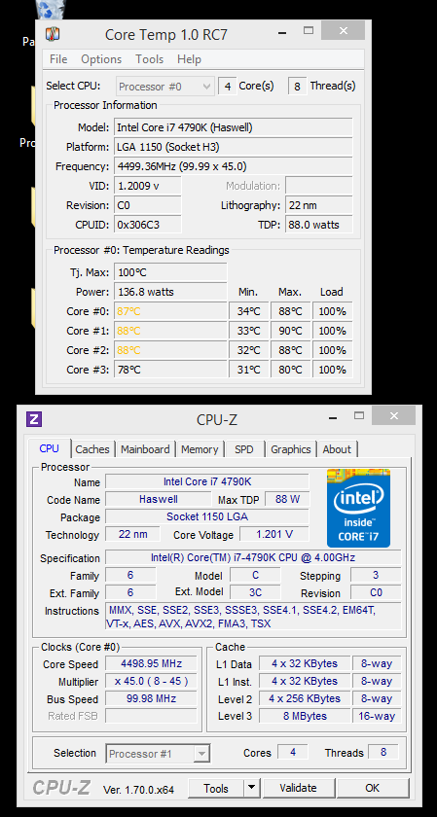
Task: Minimize the CPU-Z window
Action: pyautogui.click(x=331, y=417)
